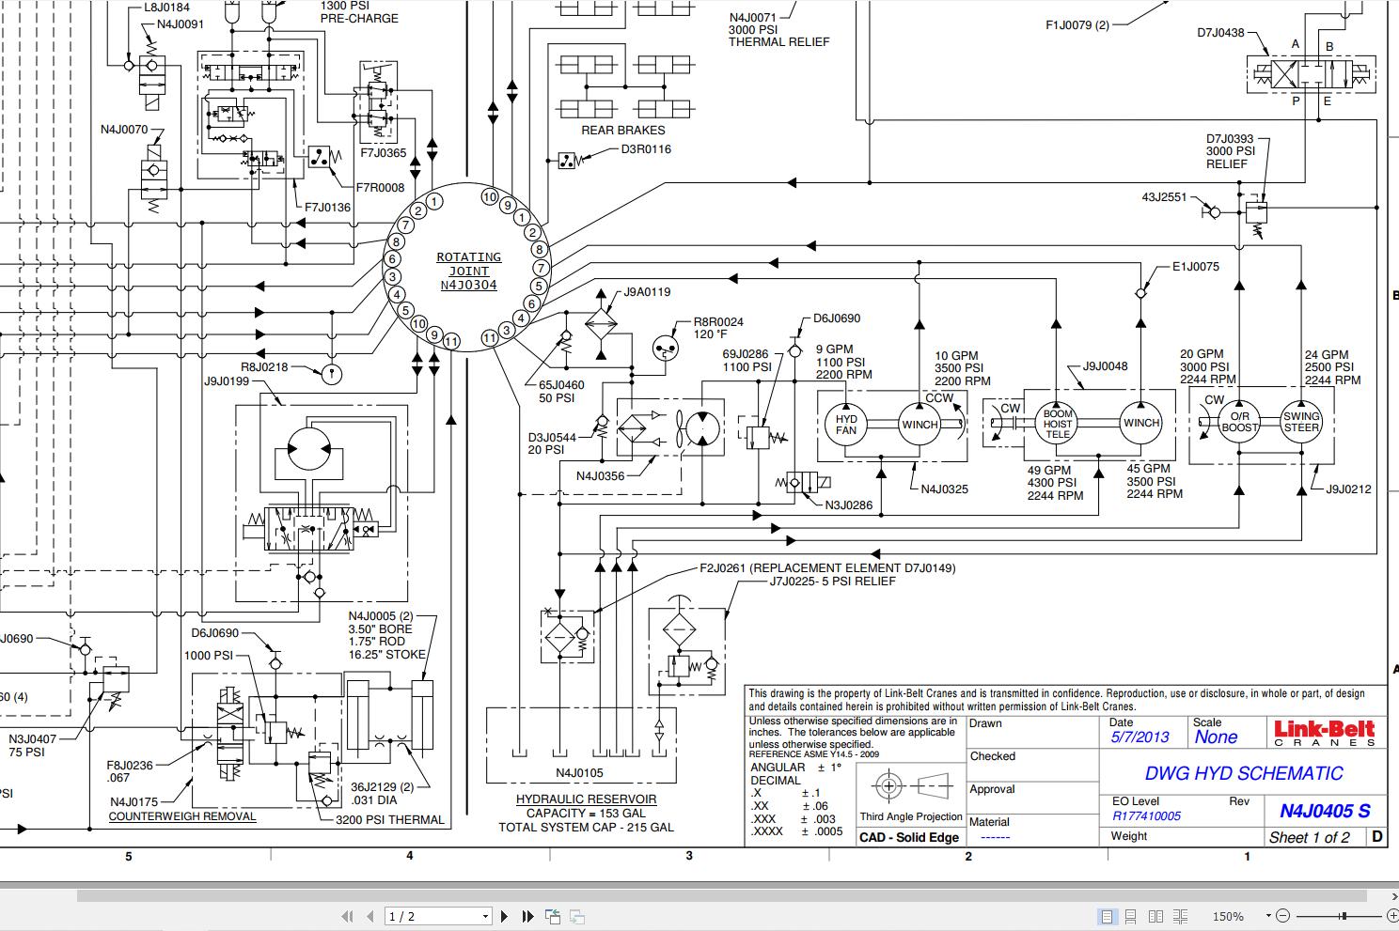Click the zoom in plus button
This screenshot has height=931, width=1399.
tap(1391, 916)
